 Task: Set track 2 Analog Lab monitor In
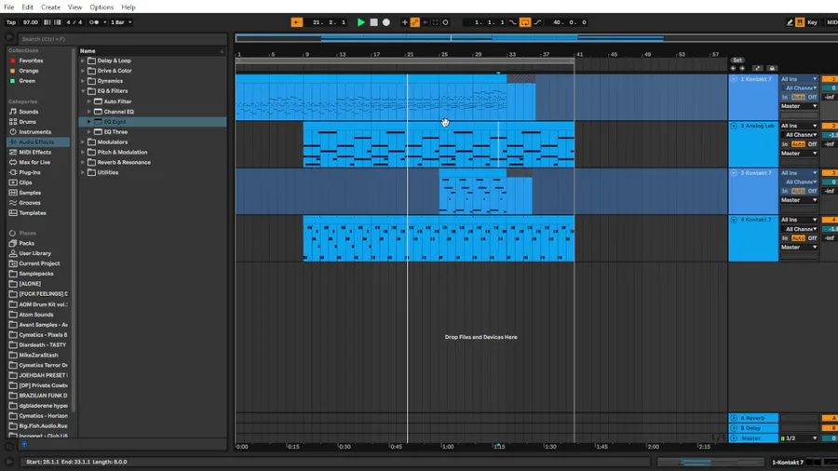(785, 144)
